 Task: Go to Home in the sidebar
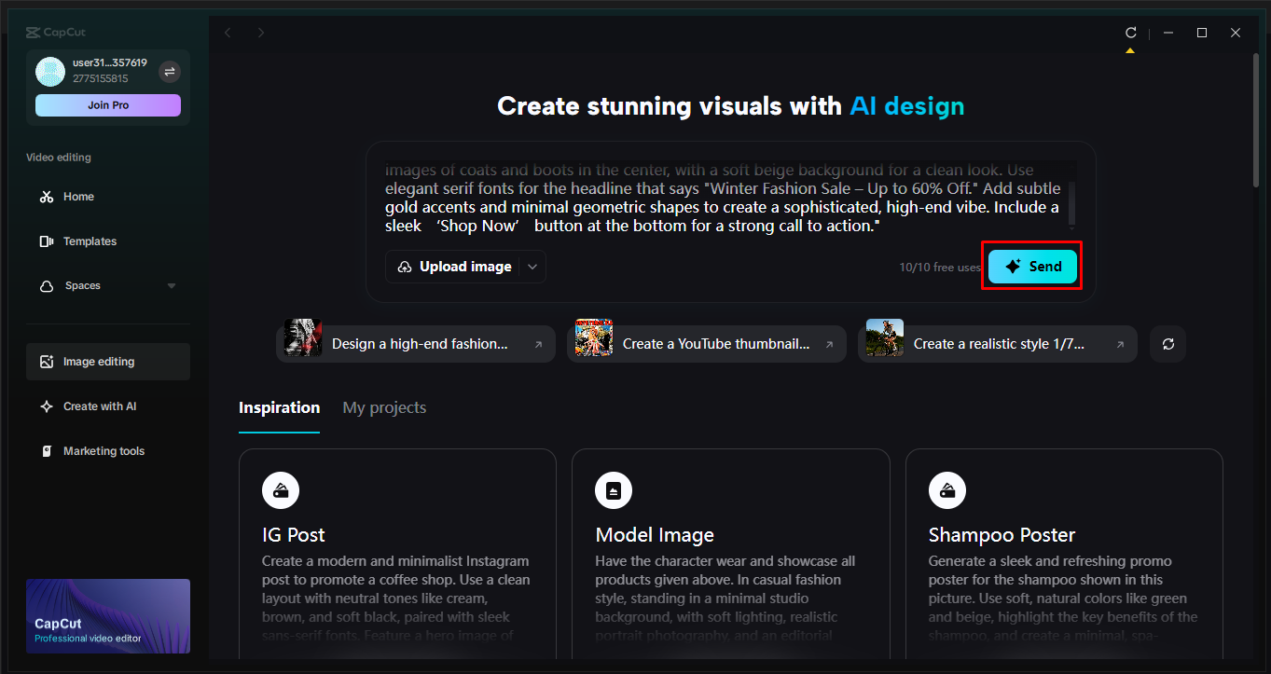click(x=78, y=196)
